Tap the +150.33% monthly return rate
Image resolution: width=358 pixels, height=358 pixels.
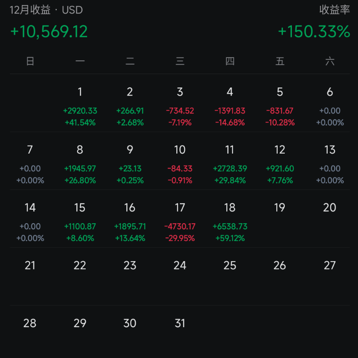(314, 31)
